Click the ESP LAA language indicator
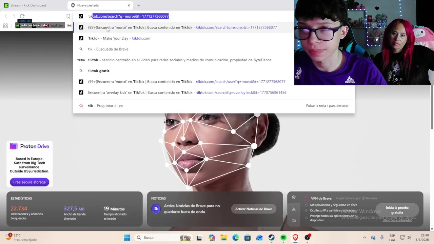The height and width of the screenshot is (244, 434). (x=392, y=238)
